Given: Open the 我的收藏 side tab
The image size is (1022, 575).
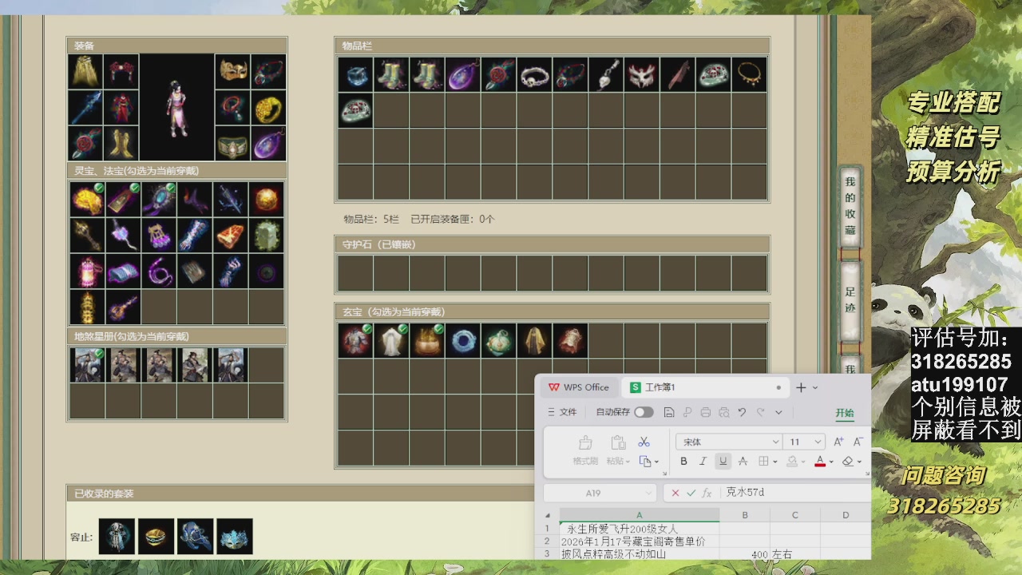Looking at the screenshot, I should pyautogui.click(x=850, y=208).
